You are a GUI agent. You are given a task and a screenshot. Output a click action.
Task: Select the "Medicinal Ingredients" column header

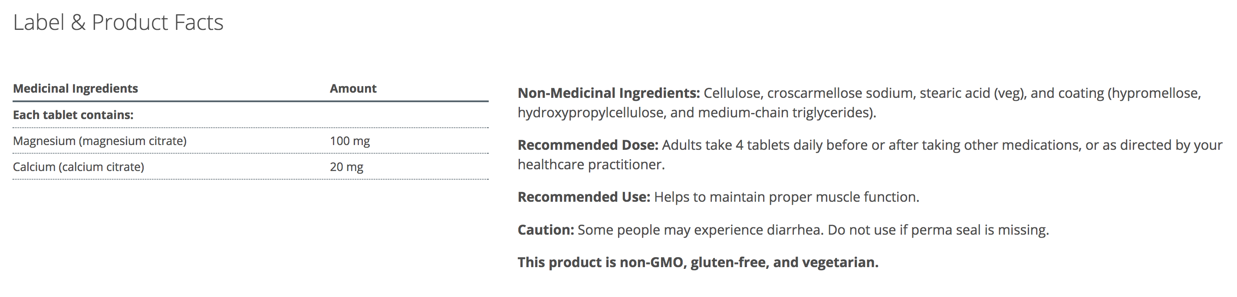coord(76,89)
